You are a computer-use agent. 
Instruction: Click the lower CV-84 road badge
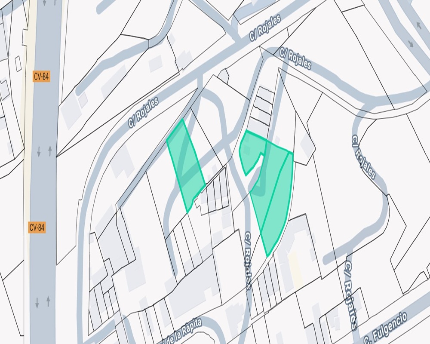tap(37, 228)
